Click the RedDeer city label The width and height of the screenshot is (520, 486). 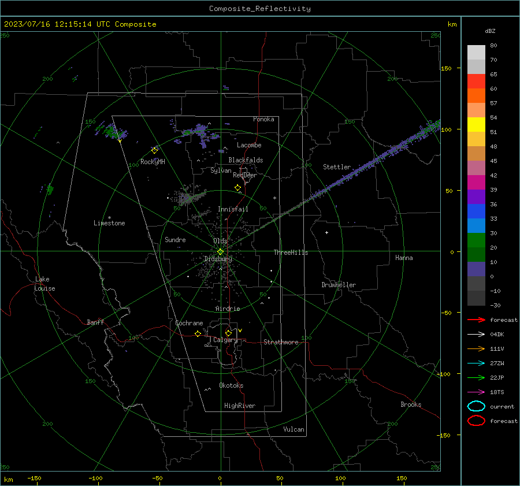[x=245, y=175]
